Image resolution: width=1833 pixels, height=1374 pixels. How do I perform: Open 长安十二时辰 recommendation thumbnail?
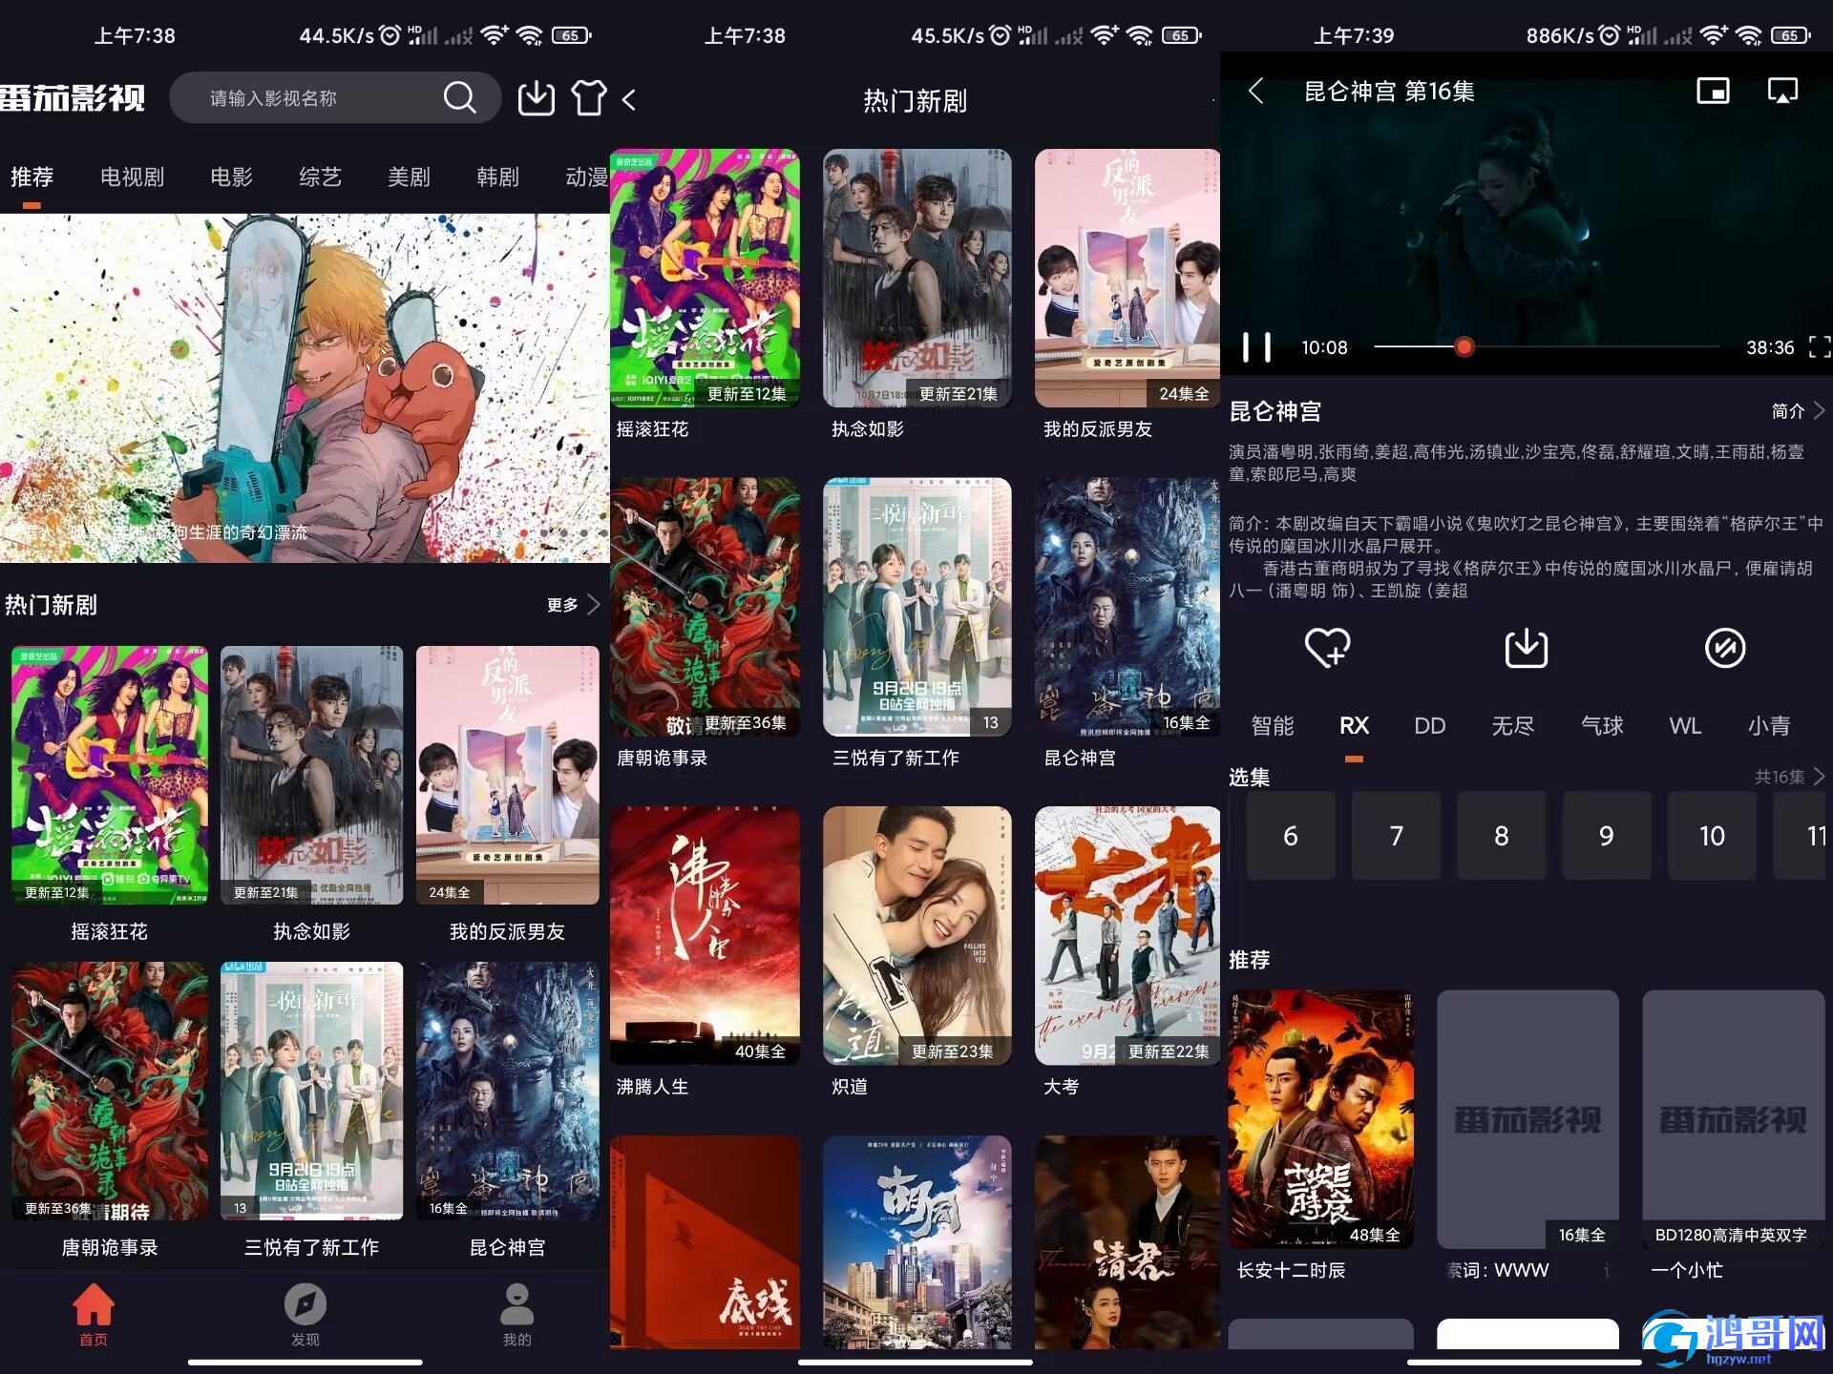(x=1320, y=1119)
